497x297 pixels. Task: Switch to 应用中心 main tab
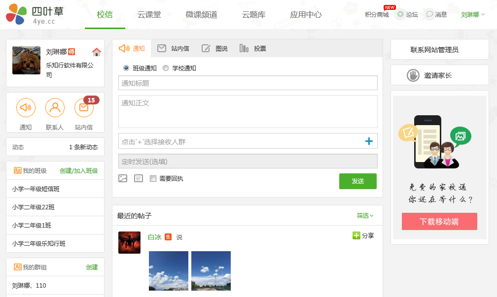[x=306, y=15]
